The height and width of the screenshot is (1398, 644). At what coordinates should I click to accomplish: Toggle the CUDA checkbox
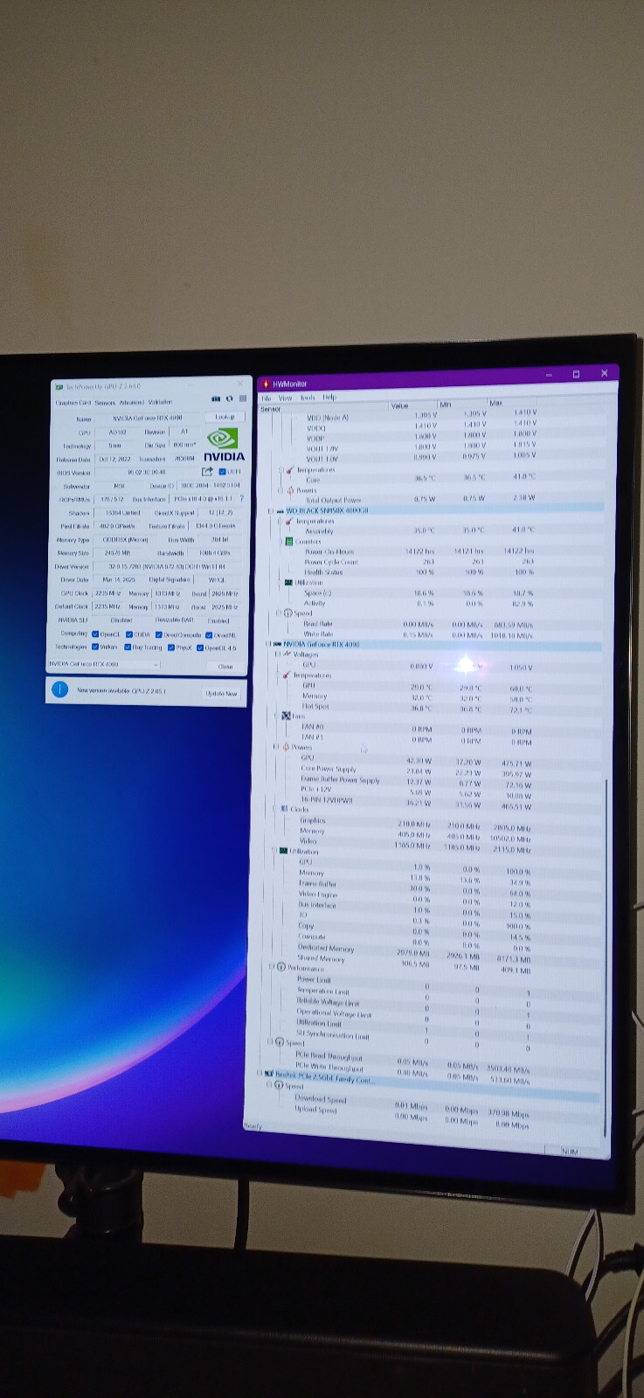(x=129, y=634)
